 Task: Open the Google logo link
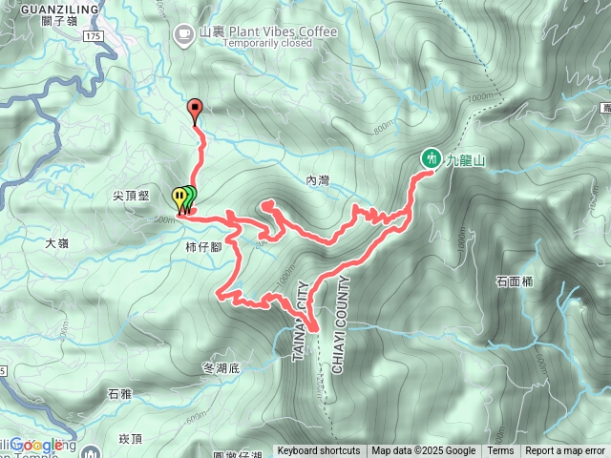[x=36, y=446]
